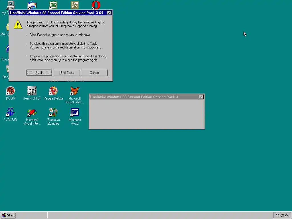Select the Microsoft Word desktop shortcut
The width and height of the screenshot is (292, 219).
click(75, 116)
